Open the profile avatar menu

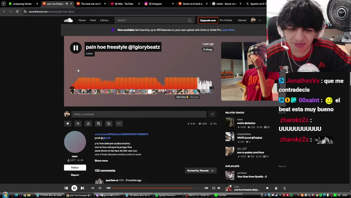(253, 20)
